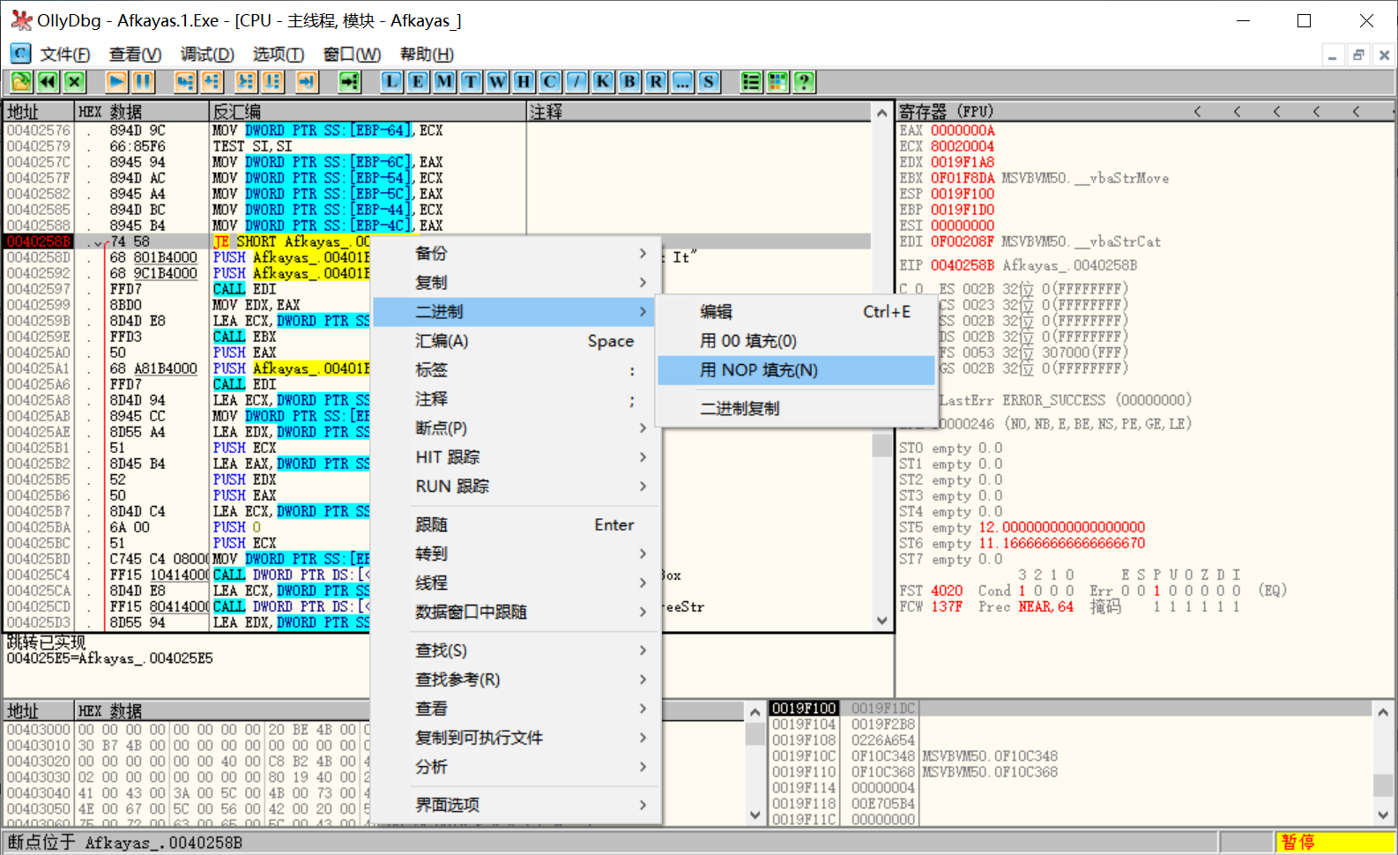The width and height of the screenshot is (1398, 855).
Task: Expand the 复制 submenu
Action: [516, 283]
